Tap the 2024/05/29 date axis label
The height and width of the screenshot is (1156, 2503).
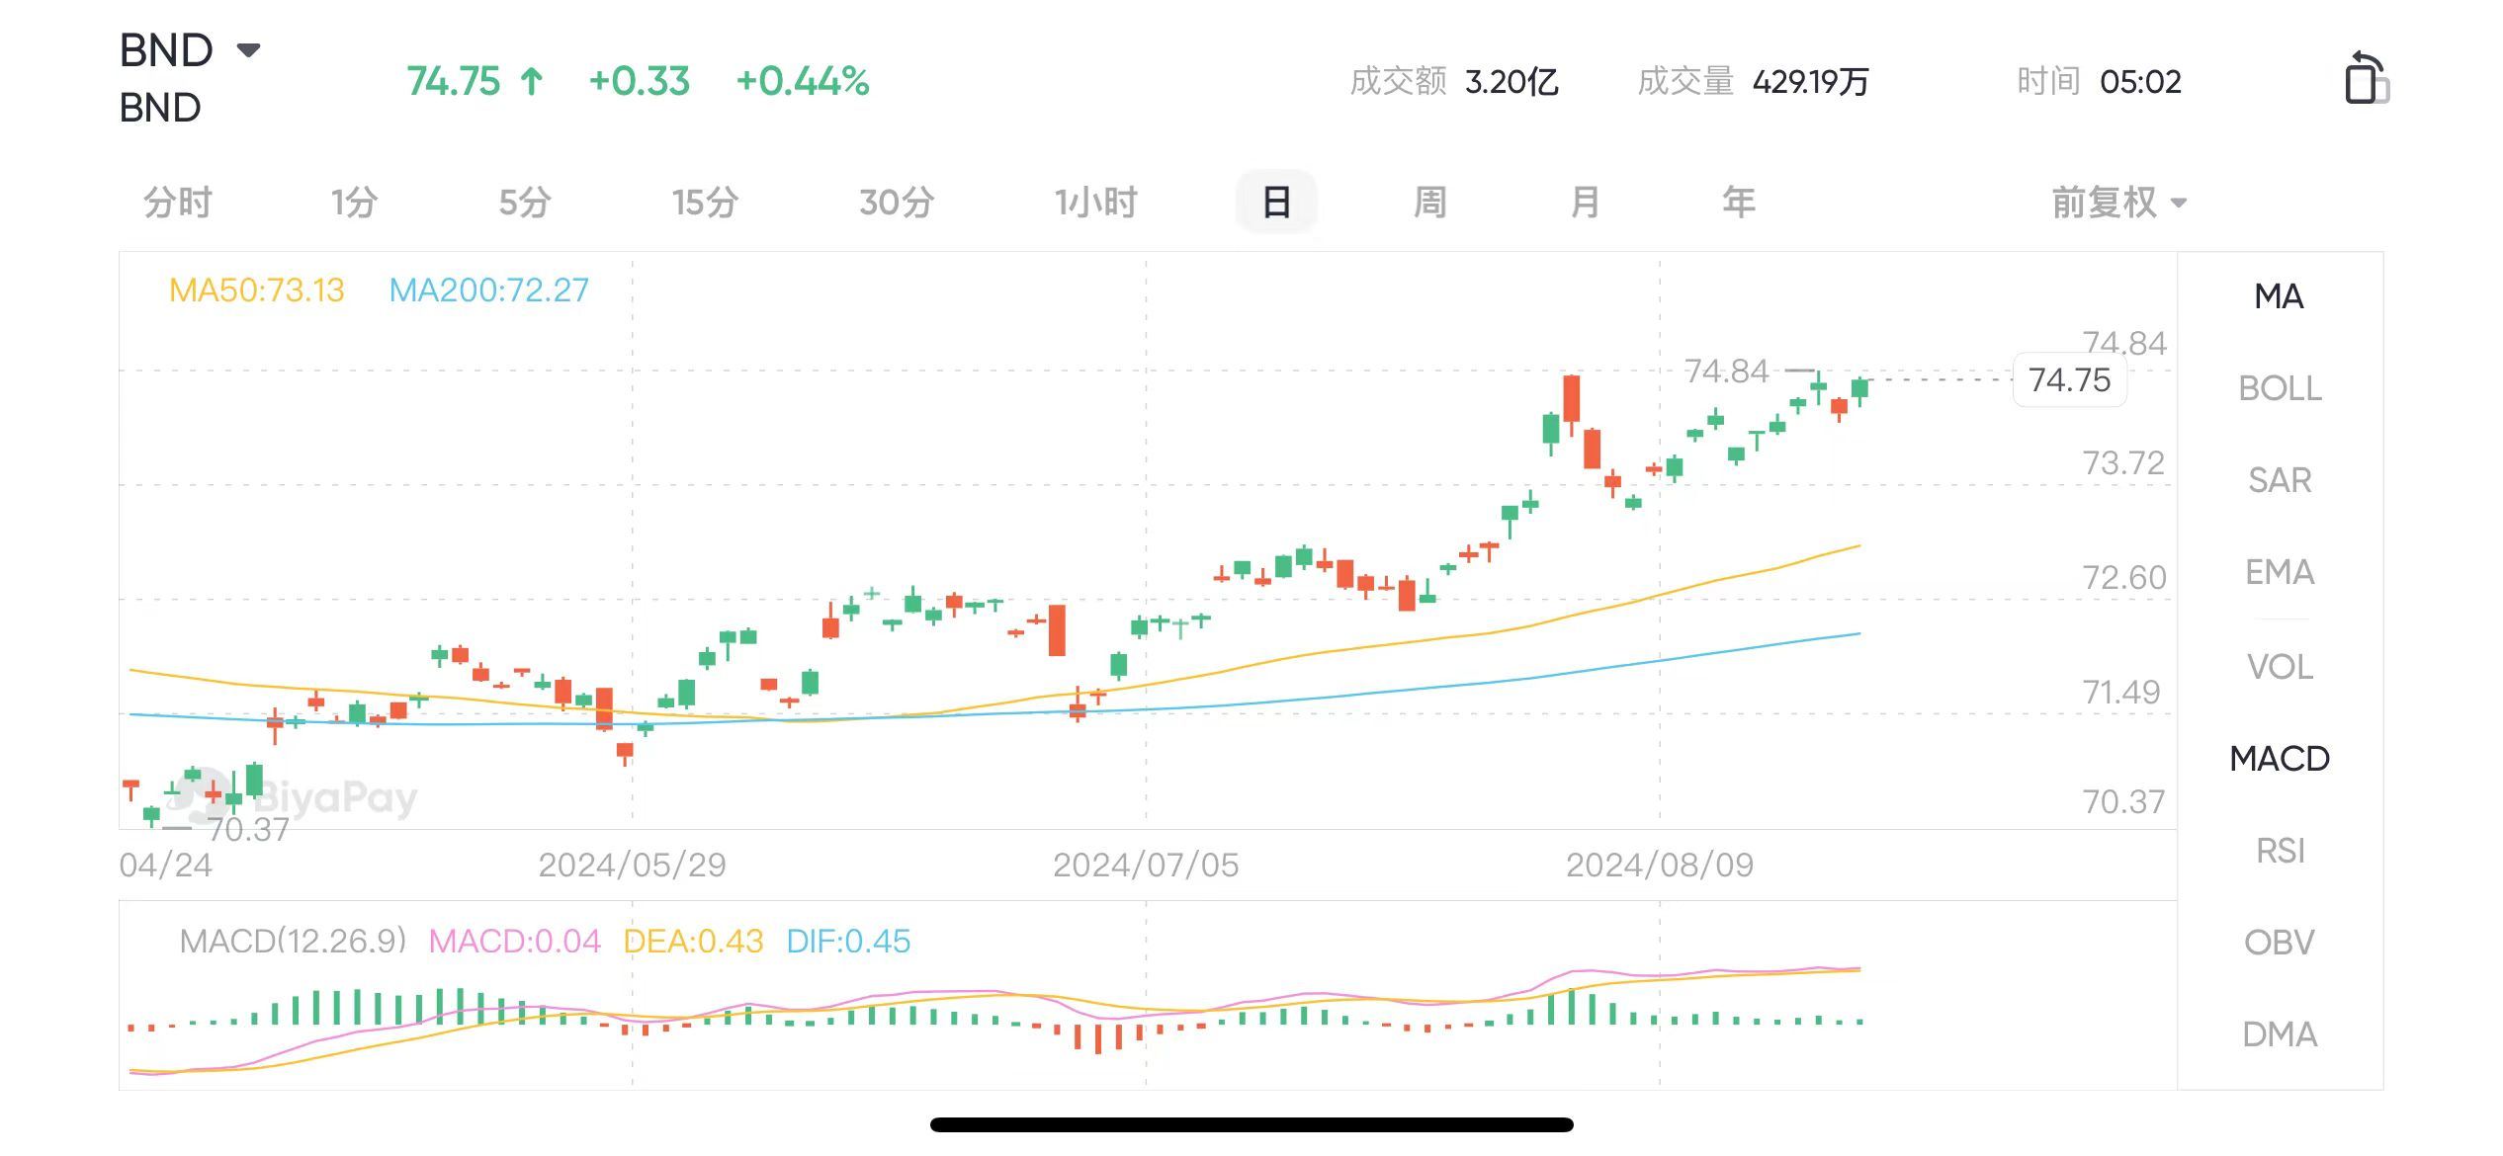[632, 865]
